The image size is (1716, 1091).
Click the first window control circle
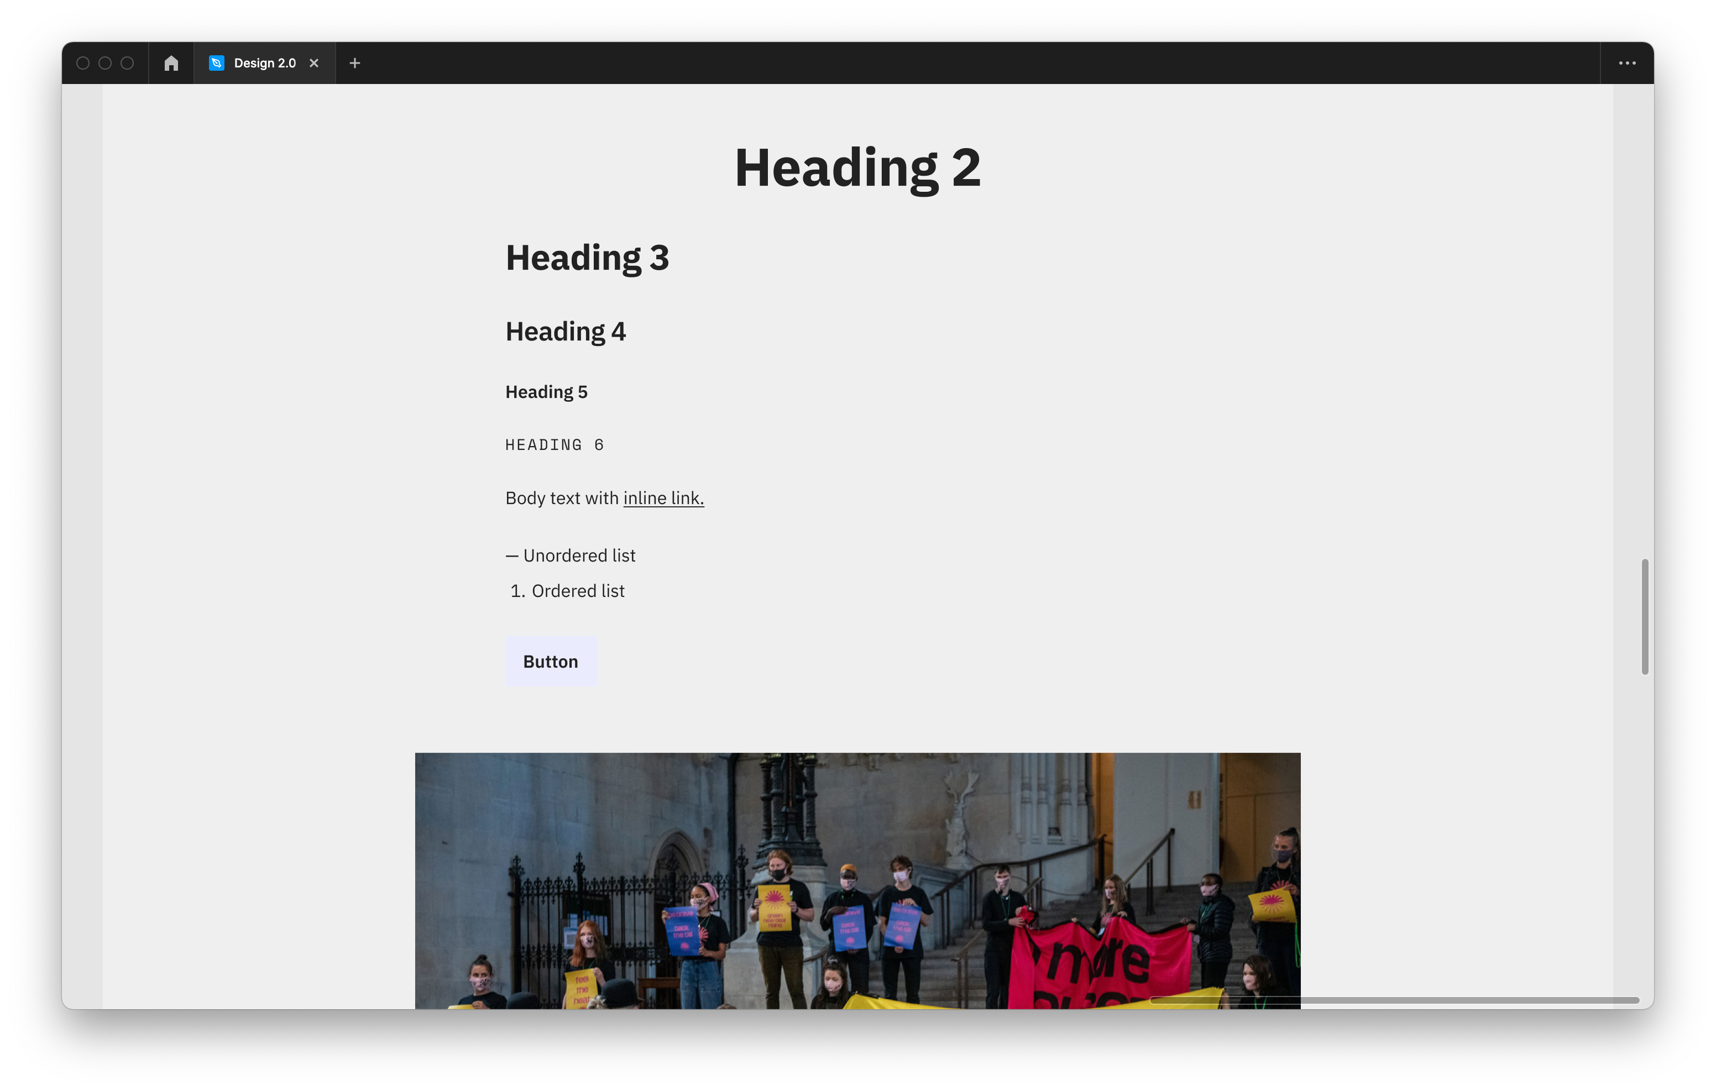83,64
